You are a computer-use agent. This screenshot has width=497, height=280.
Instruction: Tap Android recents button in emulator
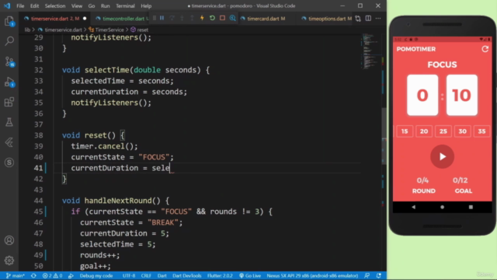[471, 207]
